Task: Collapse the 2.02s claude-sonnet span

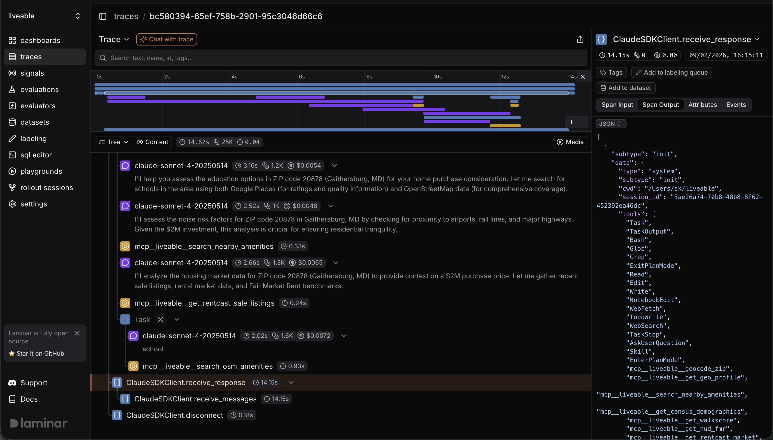Action: point(344,336)
